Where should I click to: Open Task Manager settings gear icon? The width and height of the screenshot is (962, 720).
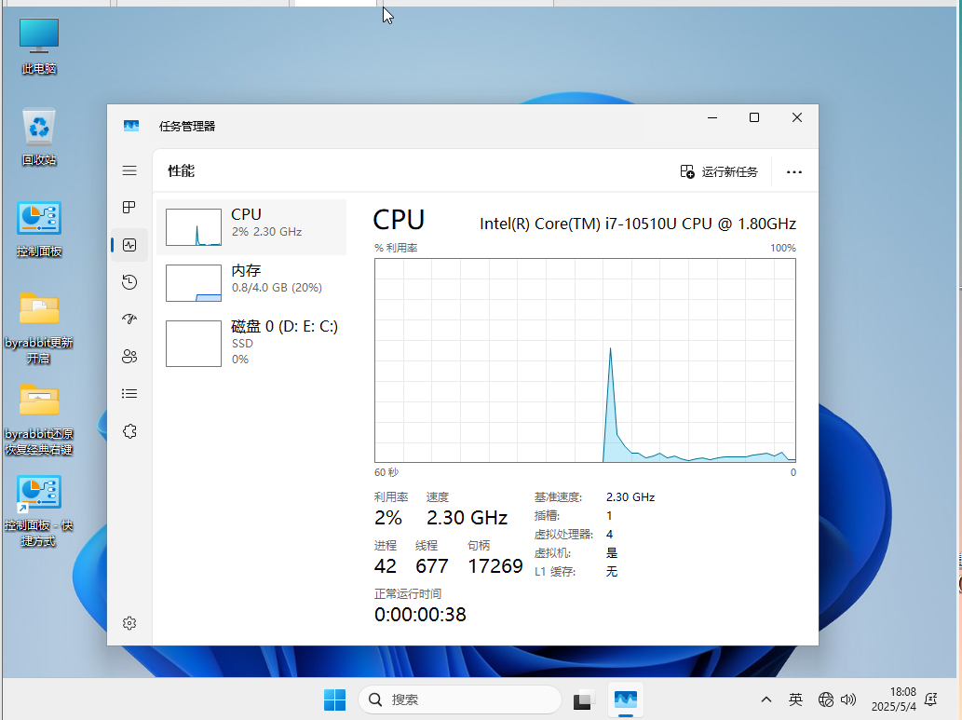(x=129, y=623)
